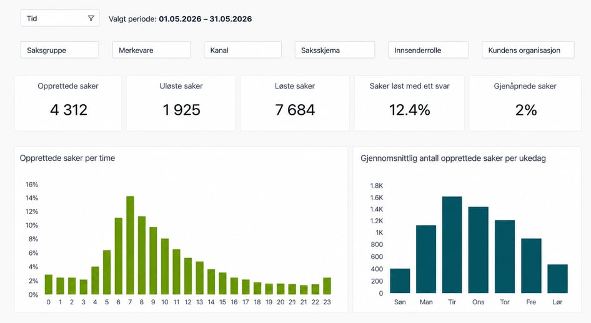Click the hour 14 bar in hourly chart
The height and width of the screenshot is (323, 591).
211,282
